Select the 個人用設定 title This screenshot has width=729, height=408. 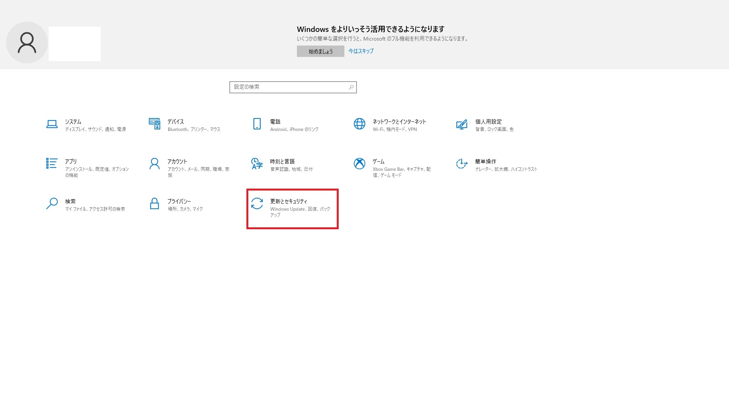click(488, 122)
